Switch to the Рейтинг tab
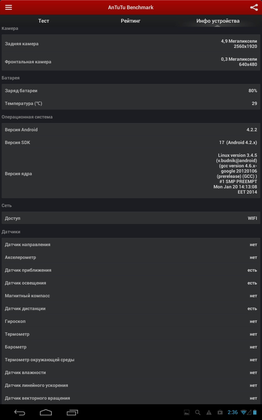This screenshot has height=420, width=262. pos(131,21)
